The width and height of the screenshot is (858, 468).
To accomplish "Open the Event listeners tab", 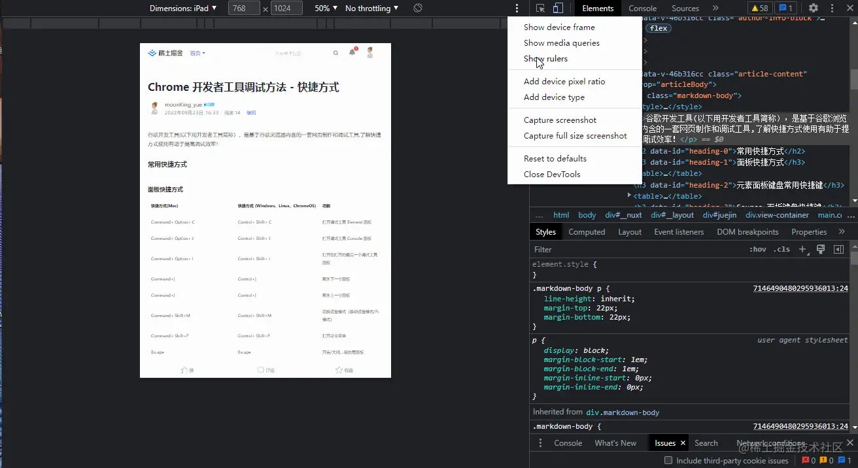I will click(x=679, y=232).
